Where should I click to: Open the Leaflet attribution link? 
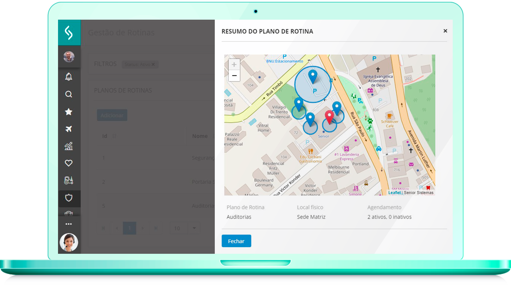click(394, 193)
